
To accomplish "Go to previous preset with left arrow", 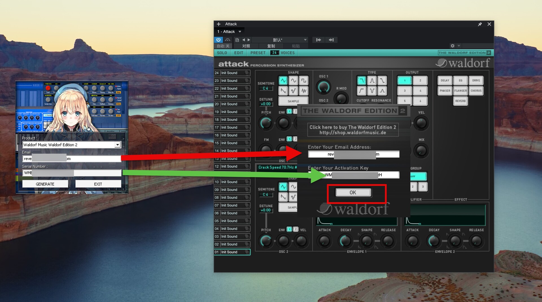I will (244, 40).
